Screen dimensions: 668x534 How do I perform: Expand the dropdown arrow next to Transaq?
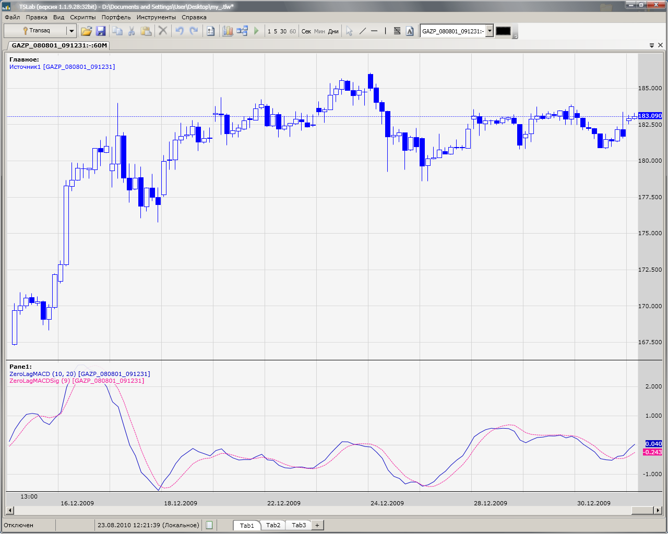click(x=71, y=31)
